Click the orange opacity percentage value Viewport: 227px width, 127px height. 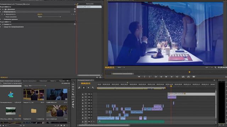(x=40, y=14)
